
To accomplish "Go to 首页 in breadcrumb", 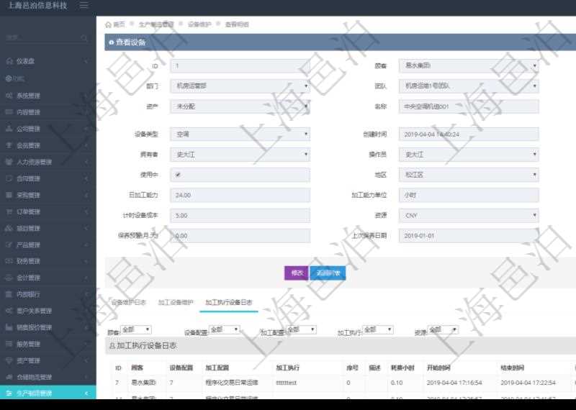I will (119, 24).
